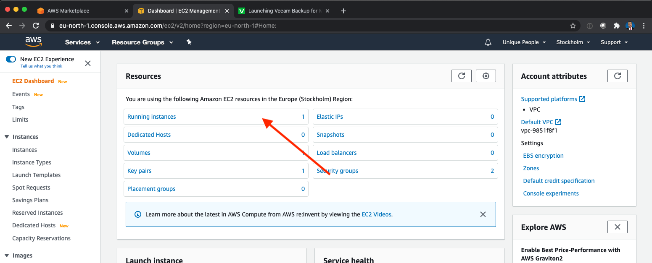Screen dimensions: 652x263
Task: Bookmark page with star icon
Action: tap(573, 26)
